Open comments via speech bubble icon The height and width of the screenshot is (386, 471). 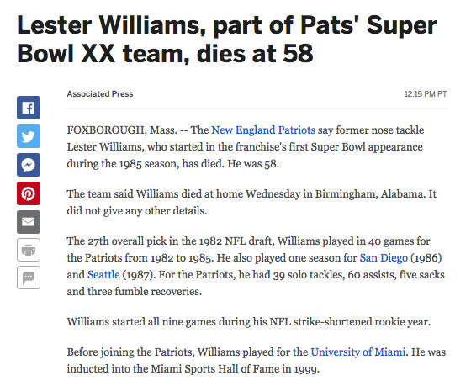(29, 278)
